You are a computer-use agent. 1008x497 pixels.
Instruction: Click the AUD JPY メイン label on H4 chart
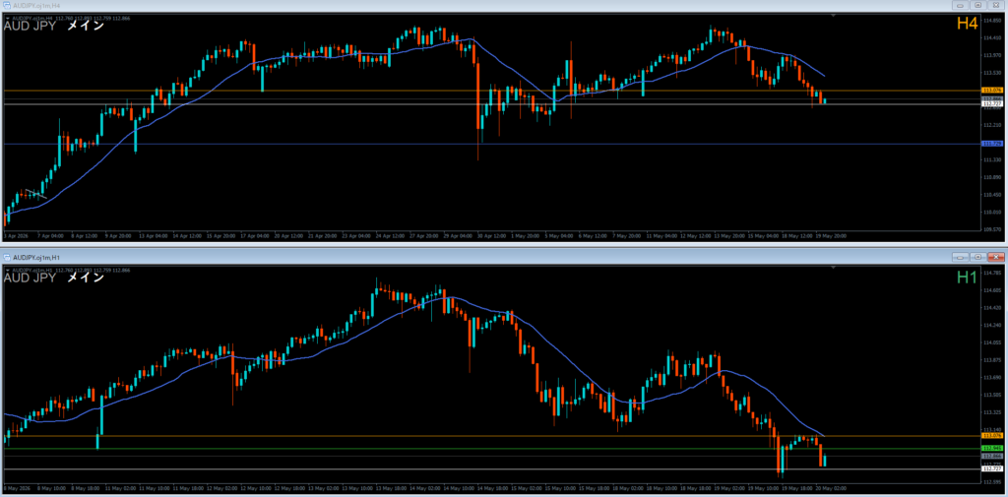54,27
